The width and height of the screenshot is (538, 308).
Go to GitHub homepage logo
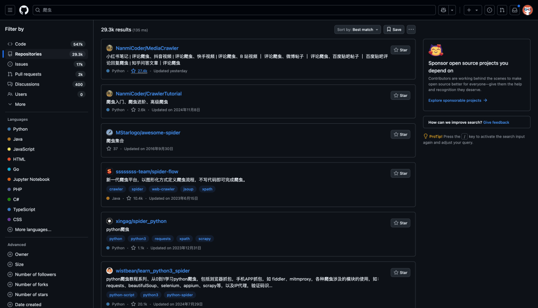[24, 10]
